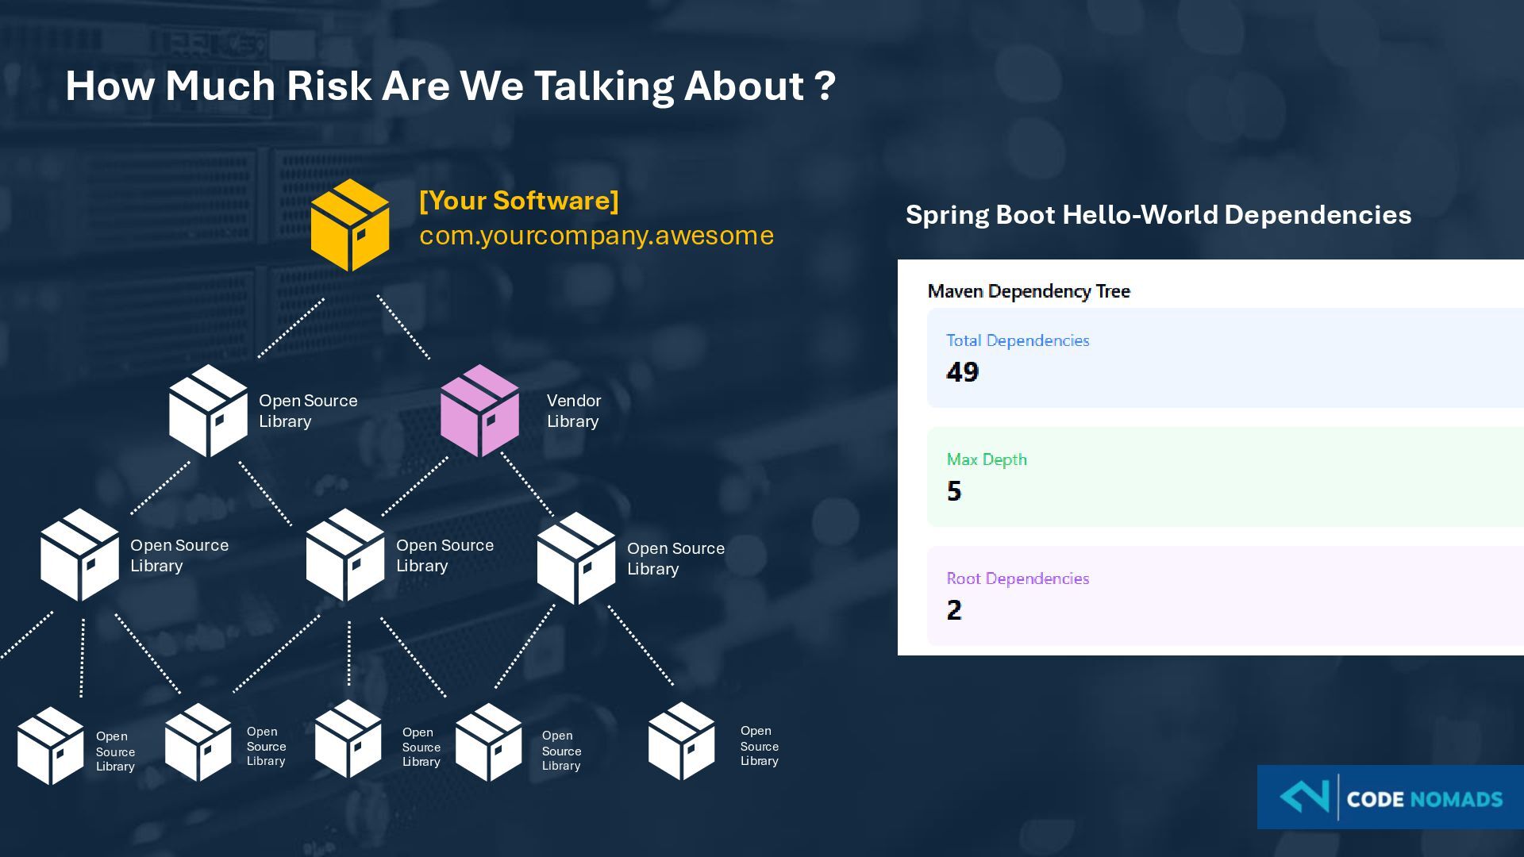
Task: Select the pink Vendor Library box icon
Action: point(479,411)
